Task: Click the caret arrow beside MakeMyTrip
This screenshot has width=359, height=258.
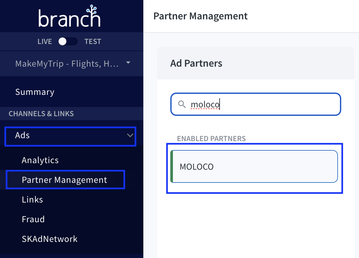Action: coord(128,63)
